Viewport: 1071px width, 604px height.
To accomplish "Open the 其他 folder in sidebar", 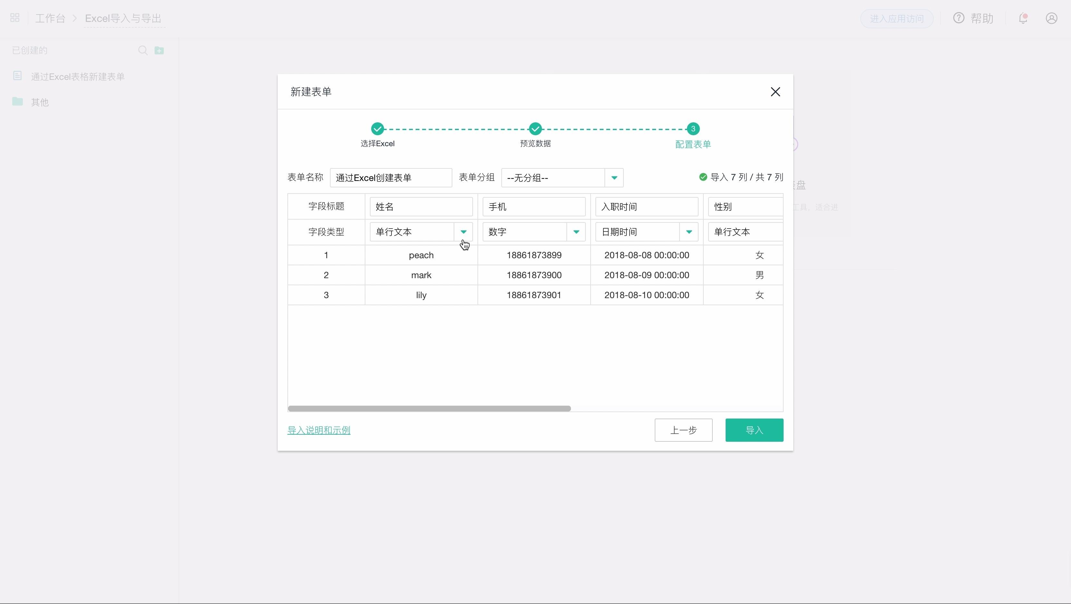I will coord(40,102).
